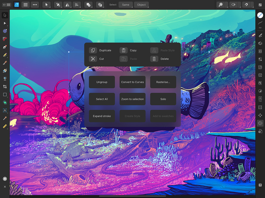Click the Ungroup button
This screenshot has width=265, height=198.
tap(102, 82)
